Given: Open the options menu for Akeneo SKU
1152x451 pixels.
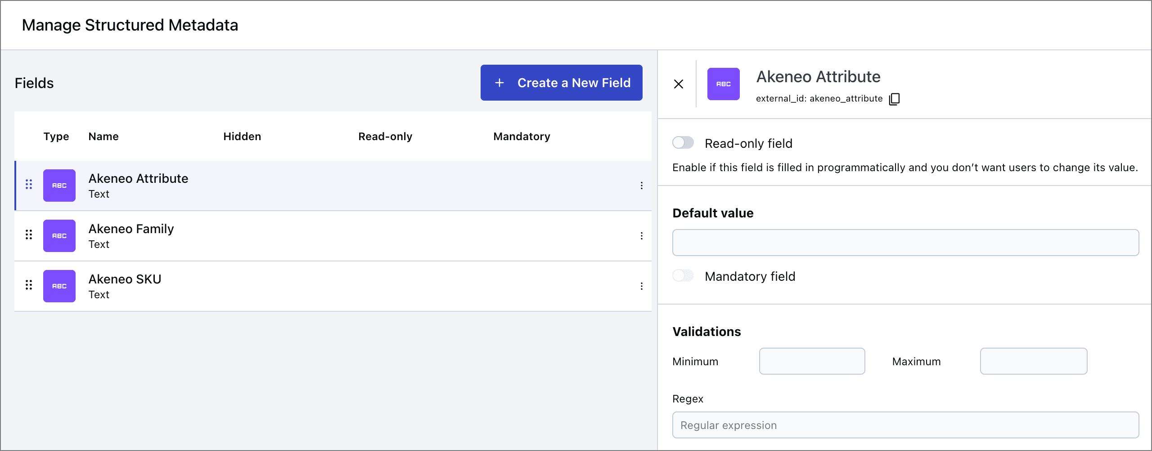Looking at the screenshot, I should [x=641, y=286].
